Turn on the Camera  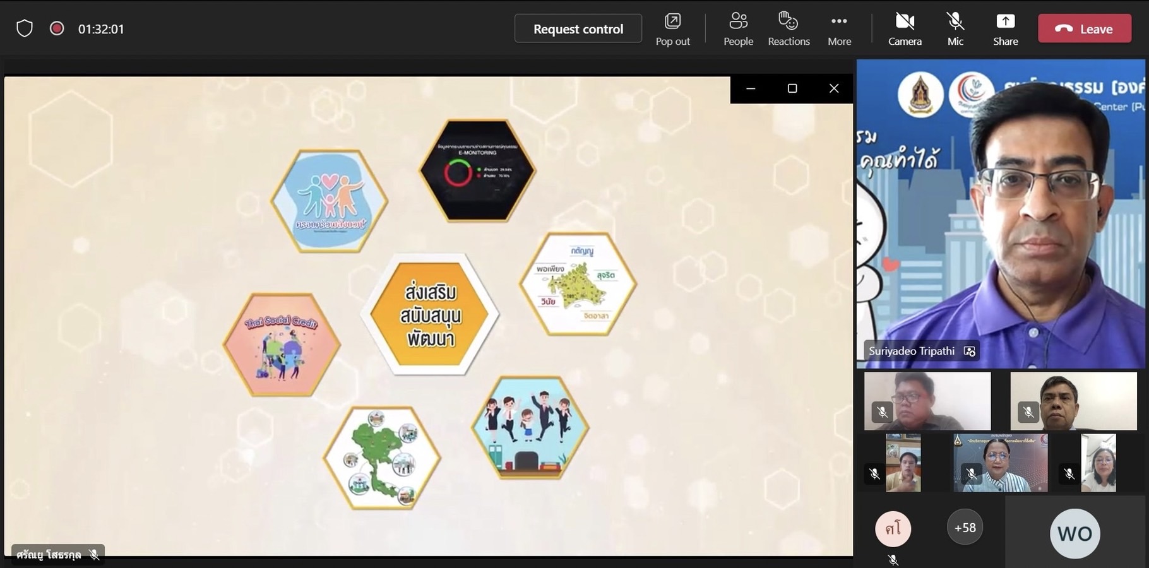click(905, 29)
